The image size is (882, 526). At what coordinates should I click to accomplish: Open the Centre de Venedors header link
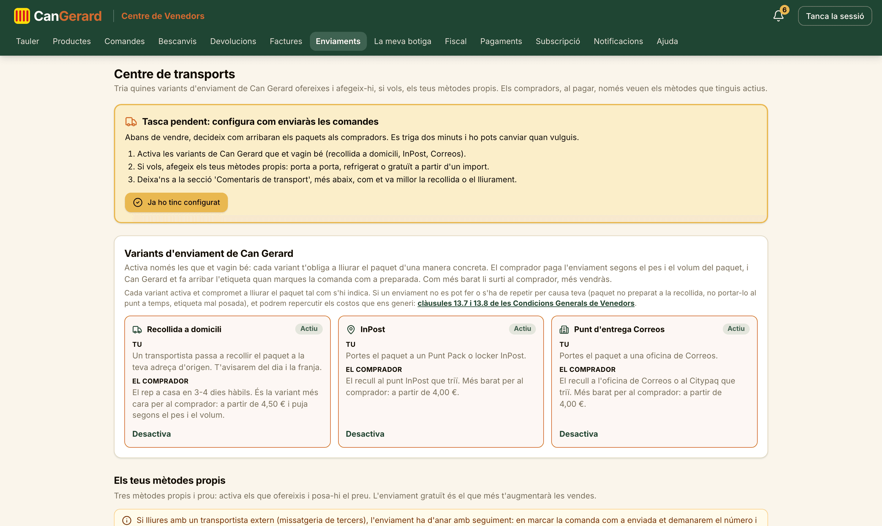[163, 16]
